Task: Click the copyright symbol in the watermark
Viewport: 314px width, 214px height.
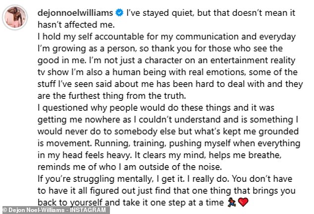Action: click(5, 210)
